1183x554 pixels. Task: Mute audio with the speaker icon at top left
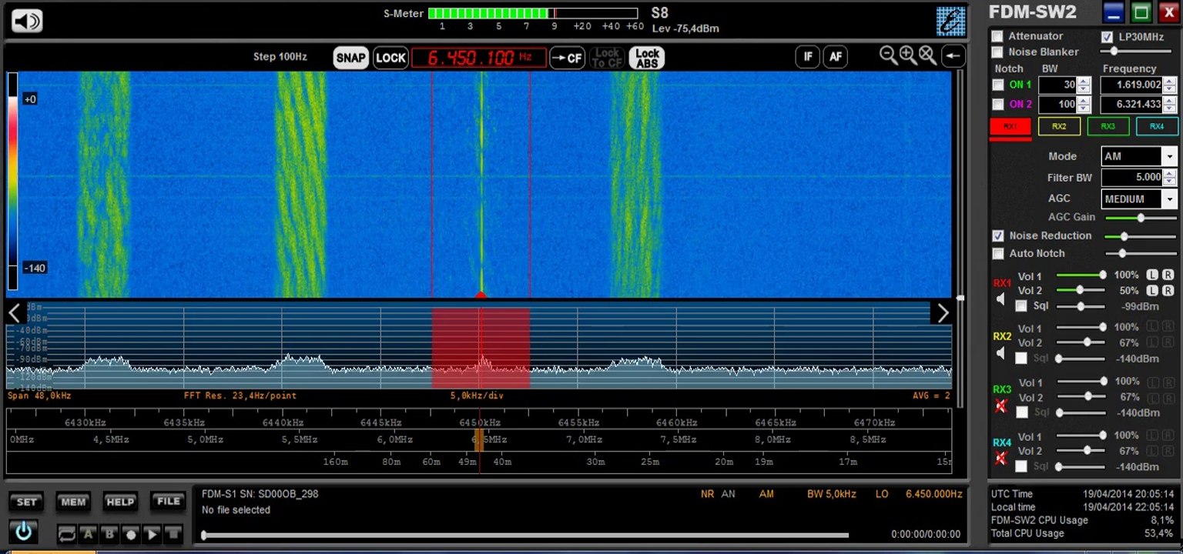[27, 20]
